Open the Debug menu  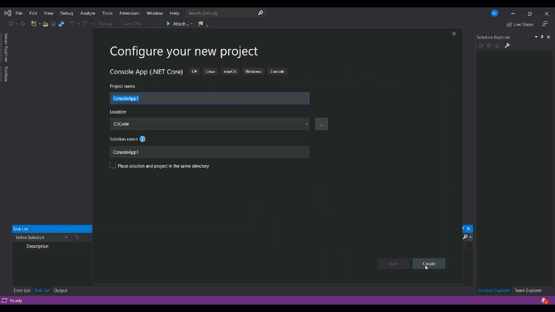pos(66,13)
